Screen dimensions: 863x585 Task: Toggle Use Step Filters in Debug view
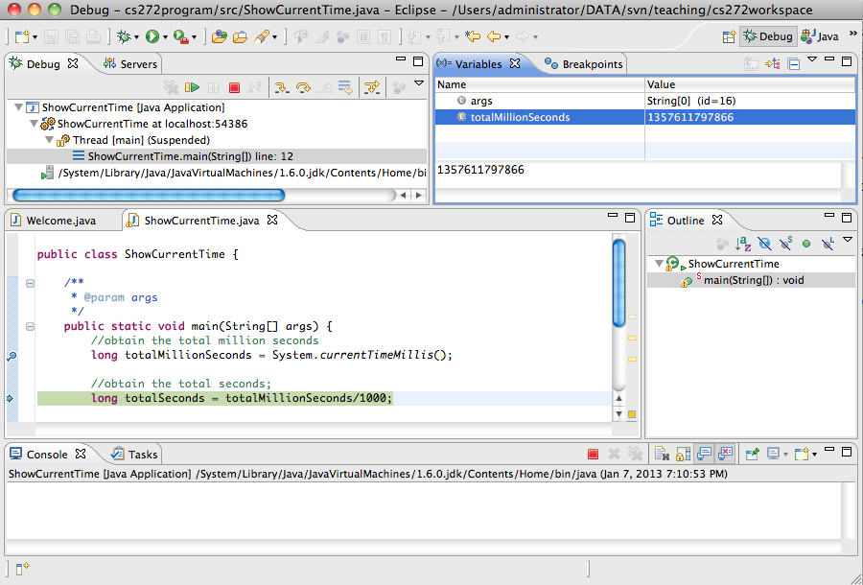pyautogui.click(x=372, y=87)
